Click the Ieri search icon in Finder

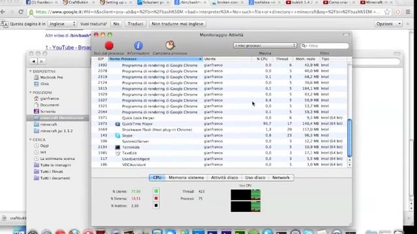pyautogui.click(x=36, y=152)
